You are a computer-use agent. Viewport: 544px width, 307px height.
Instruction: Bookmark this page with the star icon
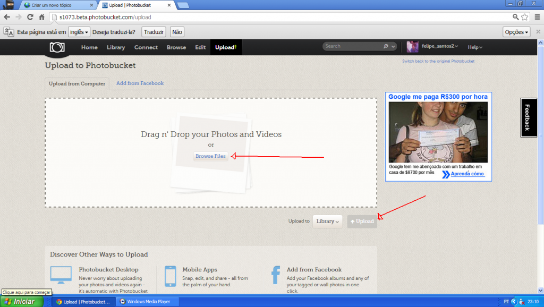[x=525, y=17]
